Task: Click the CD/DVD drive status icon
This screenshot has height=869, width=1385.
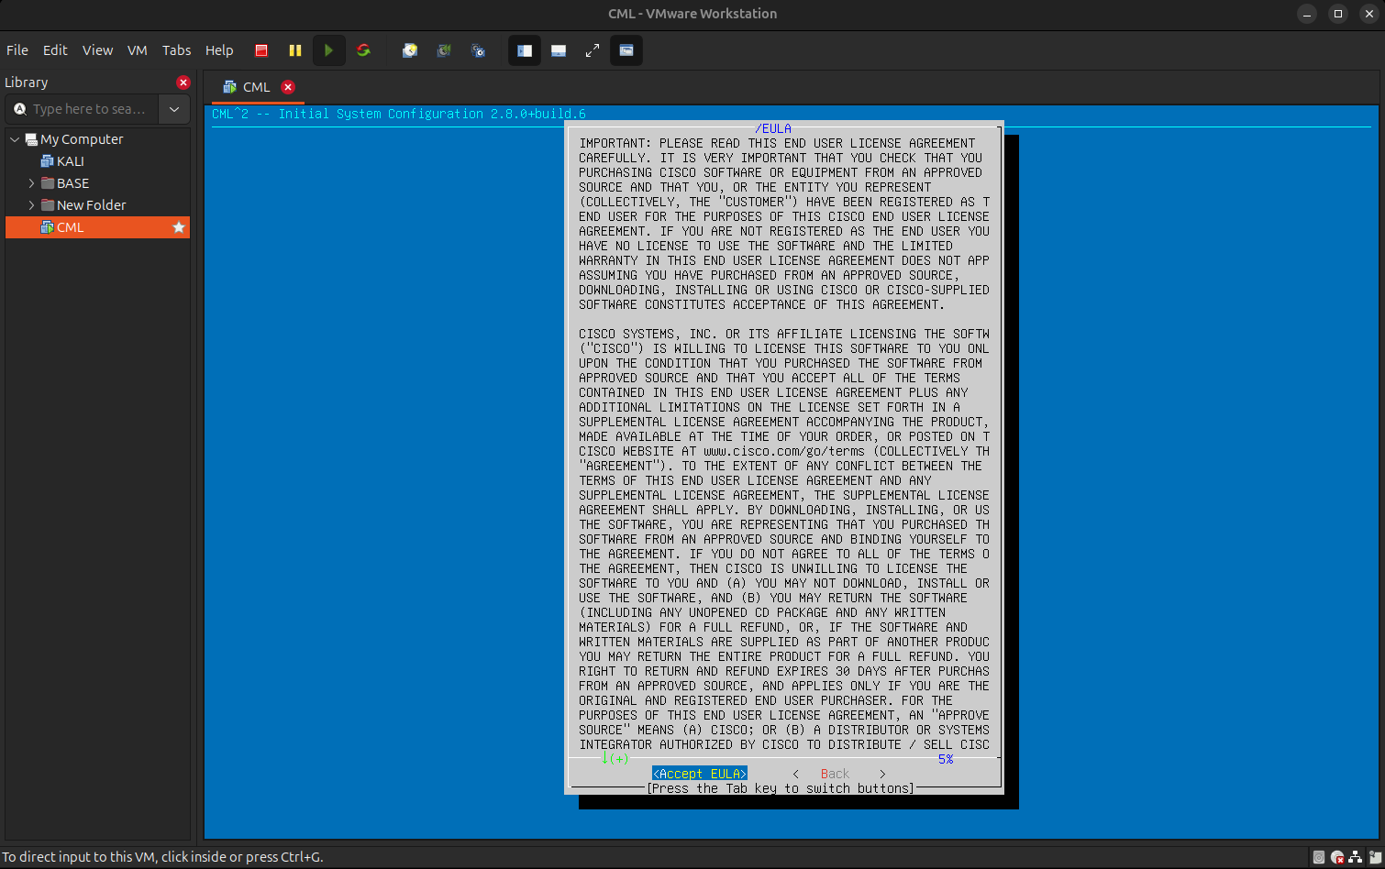Action: [x=1336, y=858]
